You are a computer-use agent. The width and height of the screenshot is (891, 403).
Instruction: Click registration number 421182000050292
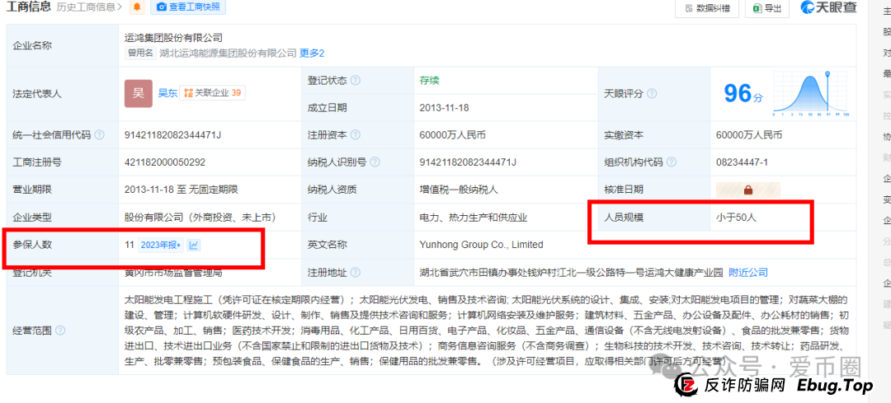click(x=165, y=162)
